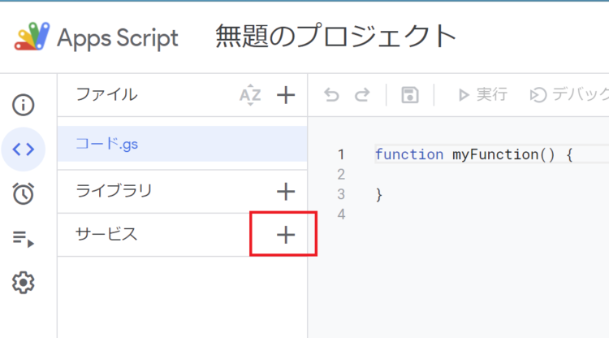The width and height of the screenshot is (609, 338).
Task: Click the ライブラリ section label
Action: point(114,191)
